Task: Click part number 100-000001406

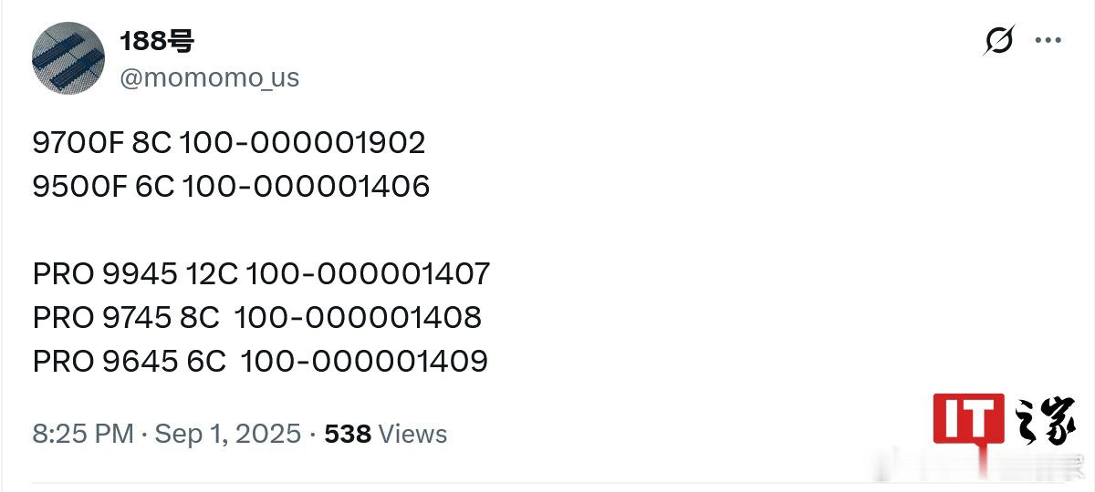Action: coord(306,187)
